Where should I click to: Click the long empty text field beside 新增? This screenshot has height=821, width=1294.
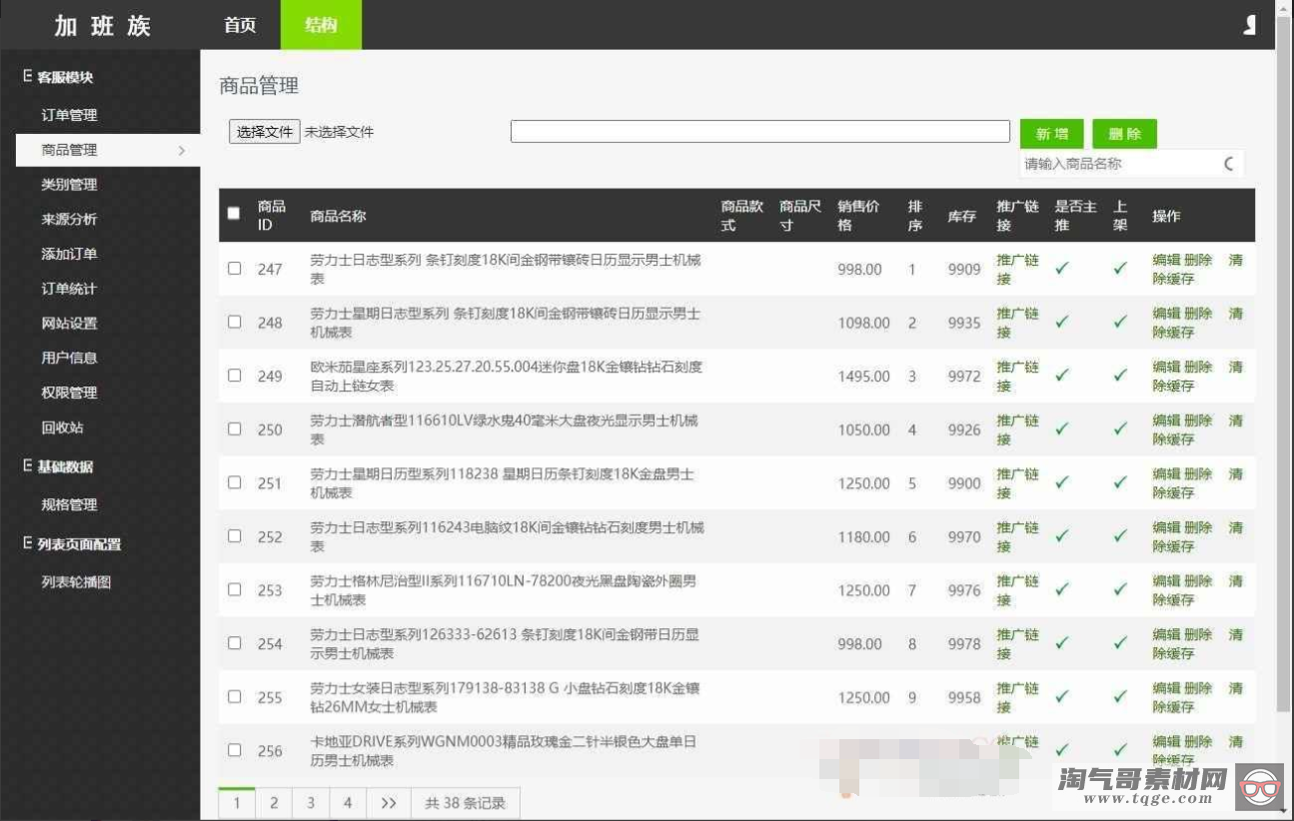tap(760, 132)
